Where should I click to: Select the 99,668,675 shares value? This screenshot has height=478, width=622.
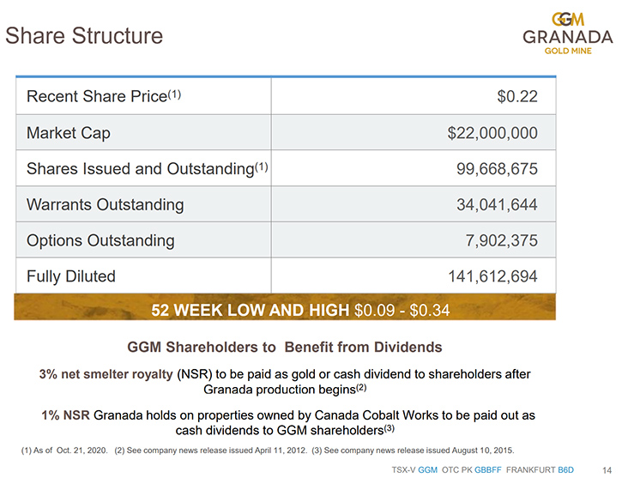tap(497, 169)
